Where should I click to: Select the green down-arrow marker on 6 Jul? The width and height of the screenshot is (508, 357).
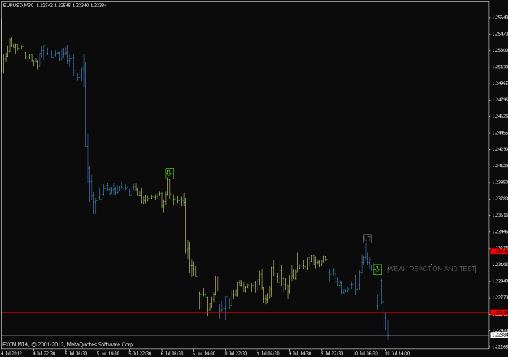point(169,174)
